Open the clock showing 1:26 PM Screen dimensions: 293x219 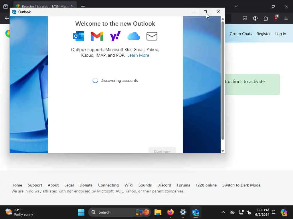tap(262, 212)
